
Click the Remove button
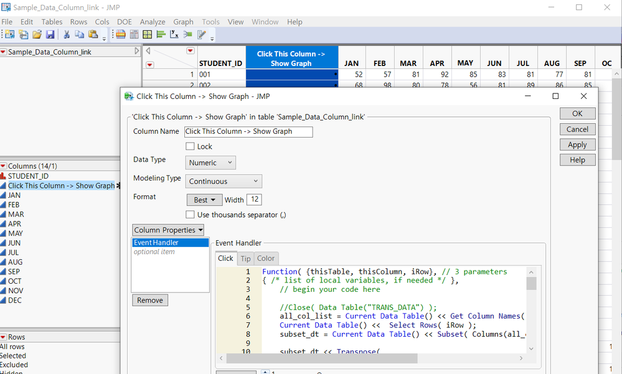pyautogui.click(x=149, y=301)
